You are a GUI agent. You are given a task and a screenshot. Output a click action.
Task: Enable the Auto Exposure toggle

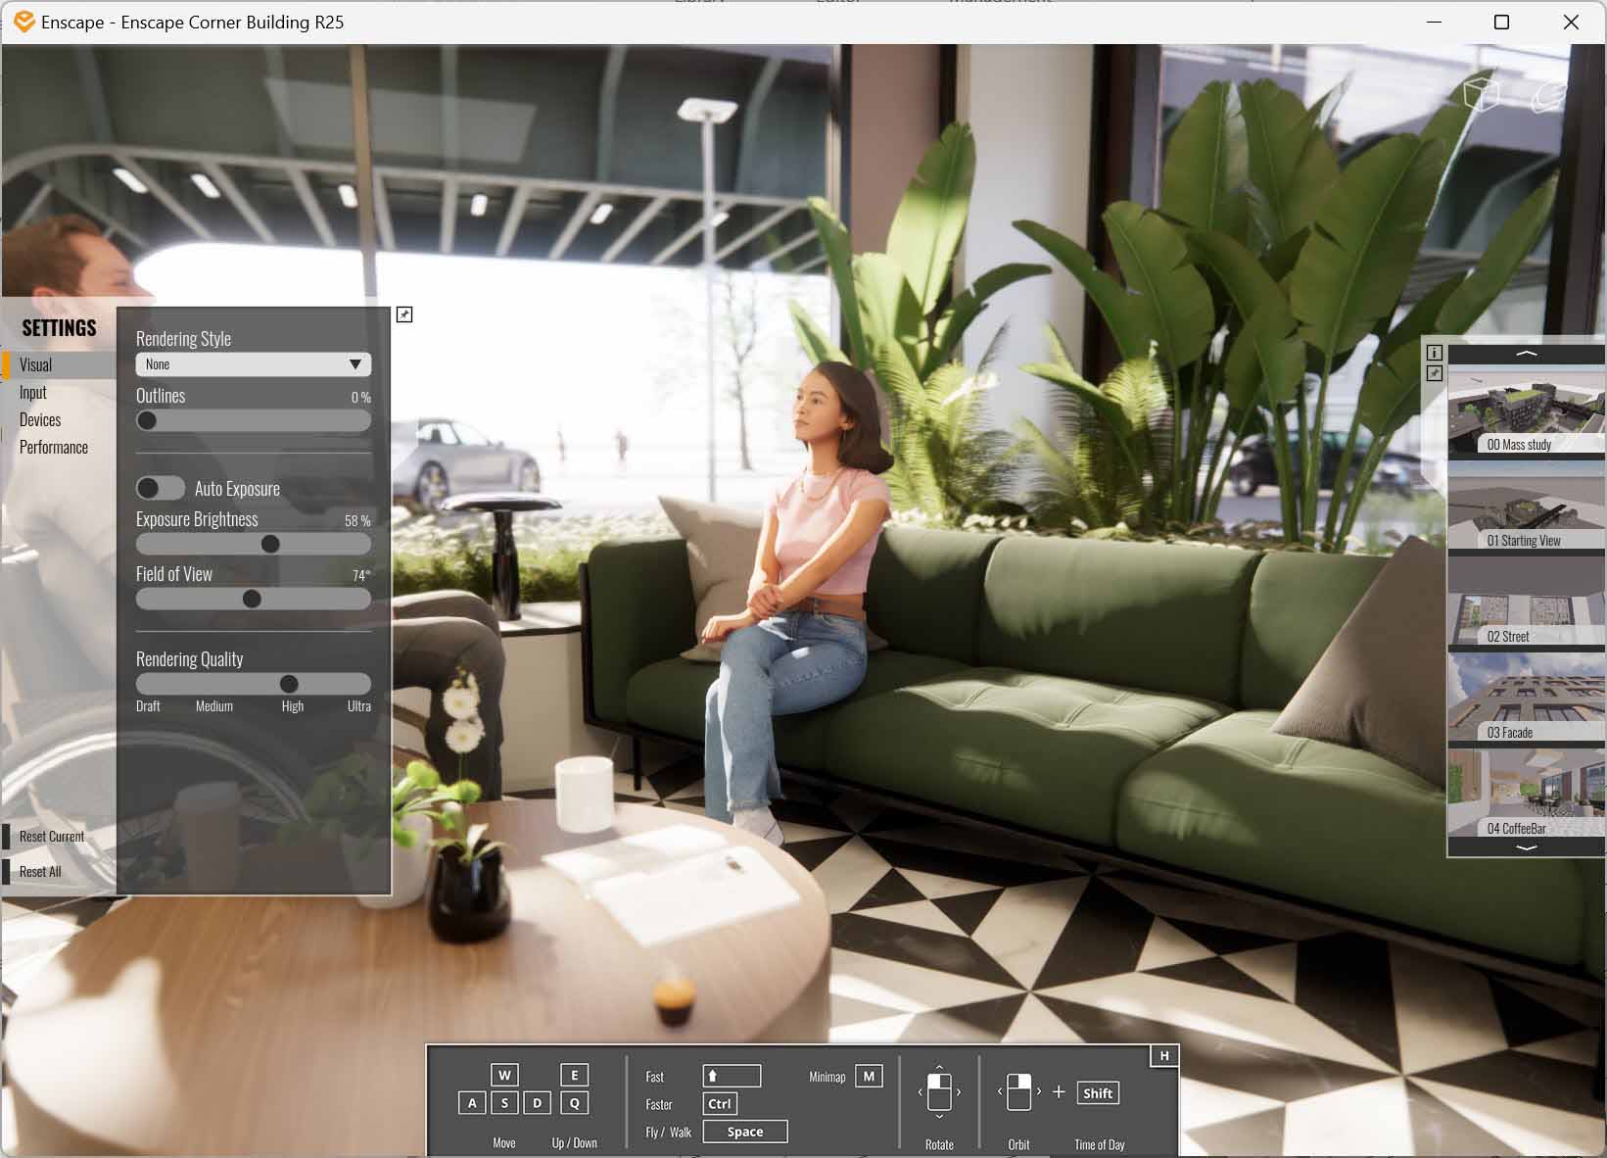tap(160, 487)
